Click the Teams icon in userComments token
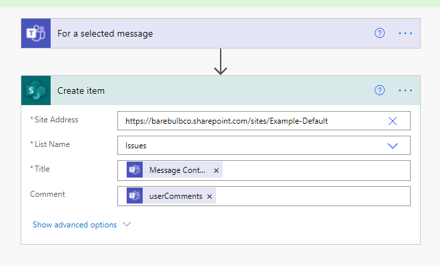Image resolution: width=440 pixels, height=266 pixels. point(135,196)
